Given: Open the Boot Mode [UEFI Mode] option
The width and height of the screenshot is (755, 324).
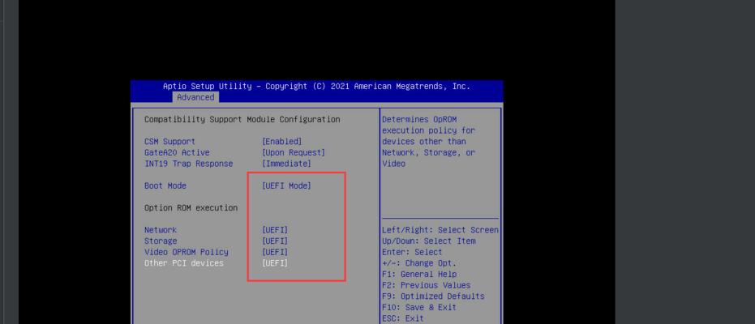Looking at the screenshot, I should (x=286, y=185).
